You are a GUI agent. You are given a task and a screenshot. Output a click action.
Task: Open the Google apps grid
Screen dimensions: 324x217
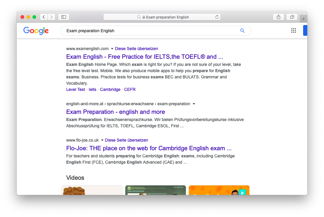293,31
